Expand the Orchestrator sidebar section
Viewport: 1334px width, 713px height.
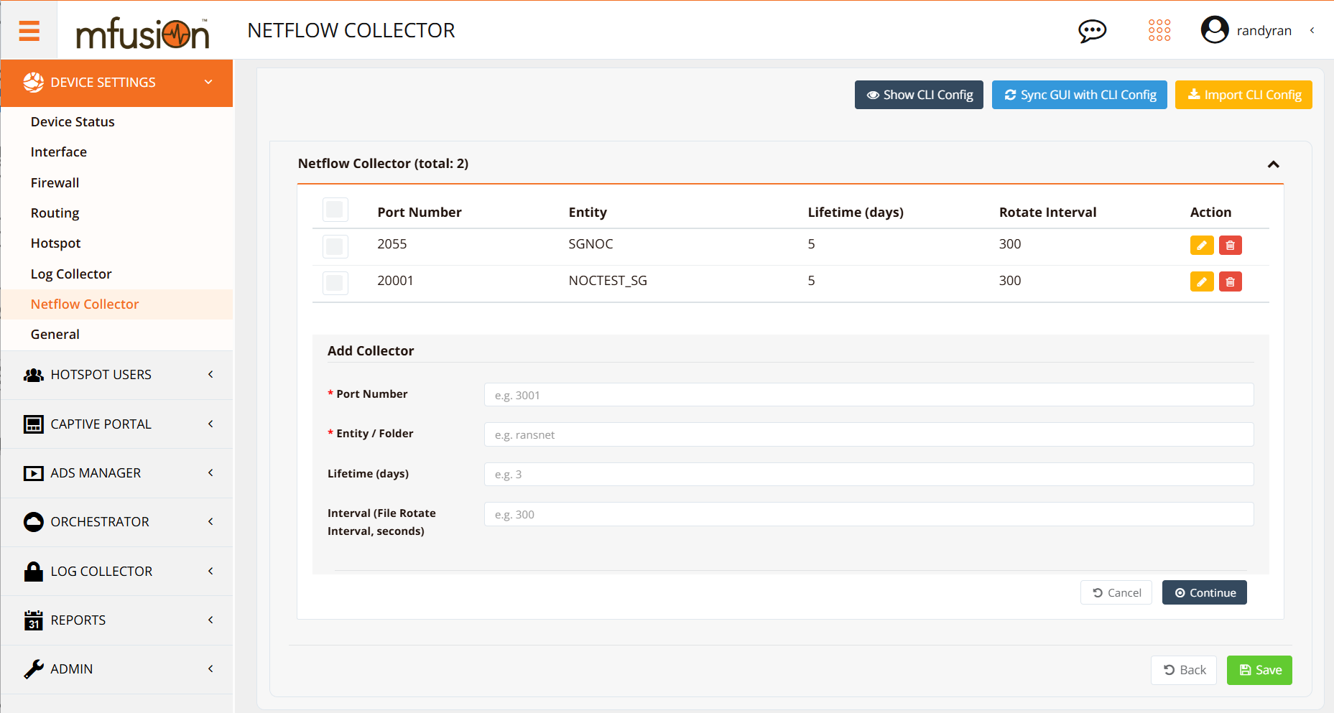pyautogui.click(x=117, y=522)
